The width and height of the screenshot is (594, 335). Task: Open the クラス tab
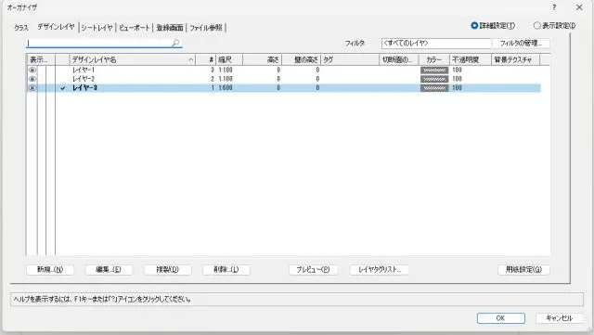pyautogui.click(x=21, y=28)
